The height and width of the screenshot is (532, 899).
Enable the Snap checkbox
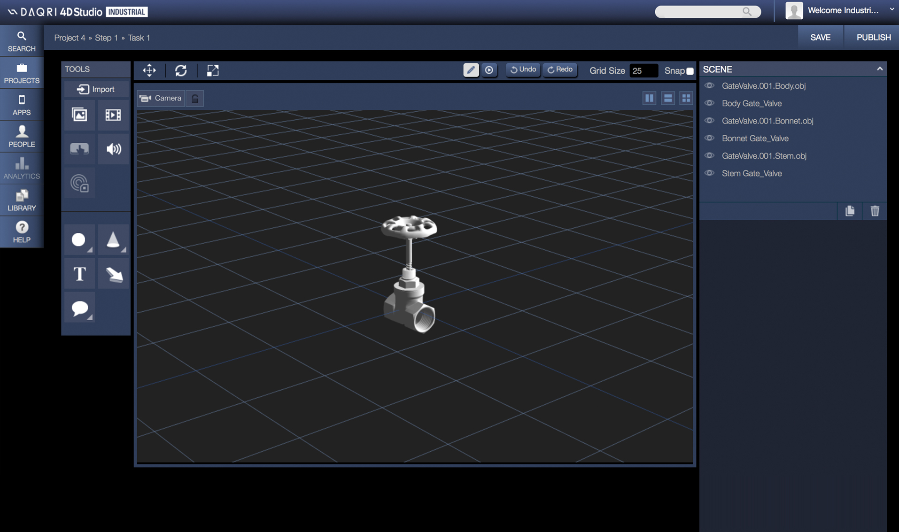[x=690, y=71]
